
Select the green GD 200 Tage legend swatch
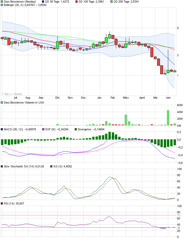[x=112, y=2]
